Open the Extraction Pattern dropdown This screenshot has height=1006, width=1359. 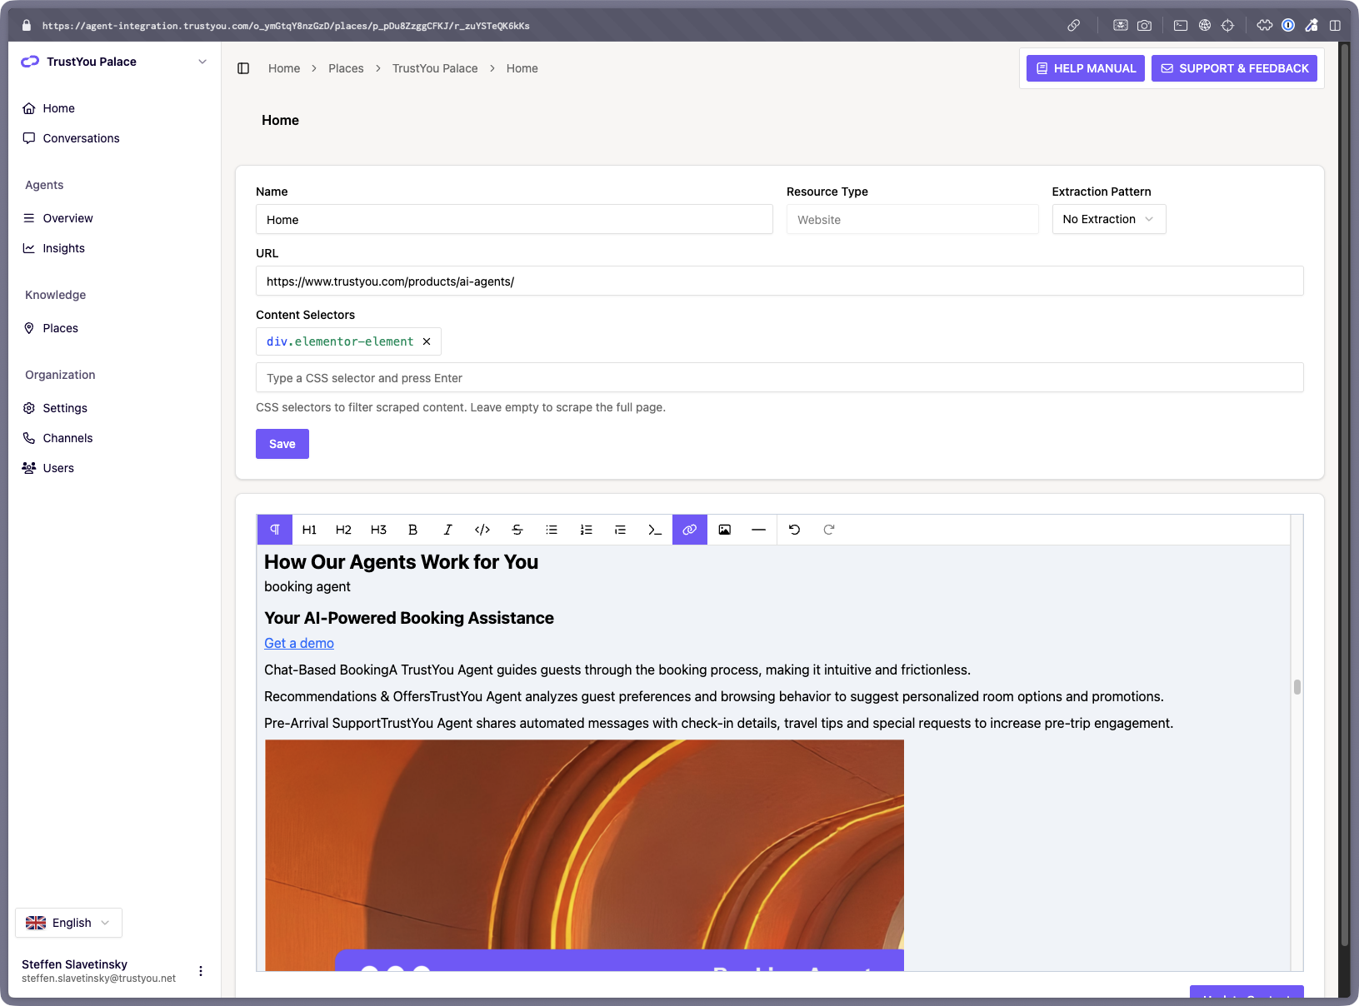pyautogui.click(x=1109, y=219)
